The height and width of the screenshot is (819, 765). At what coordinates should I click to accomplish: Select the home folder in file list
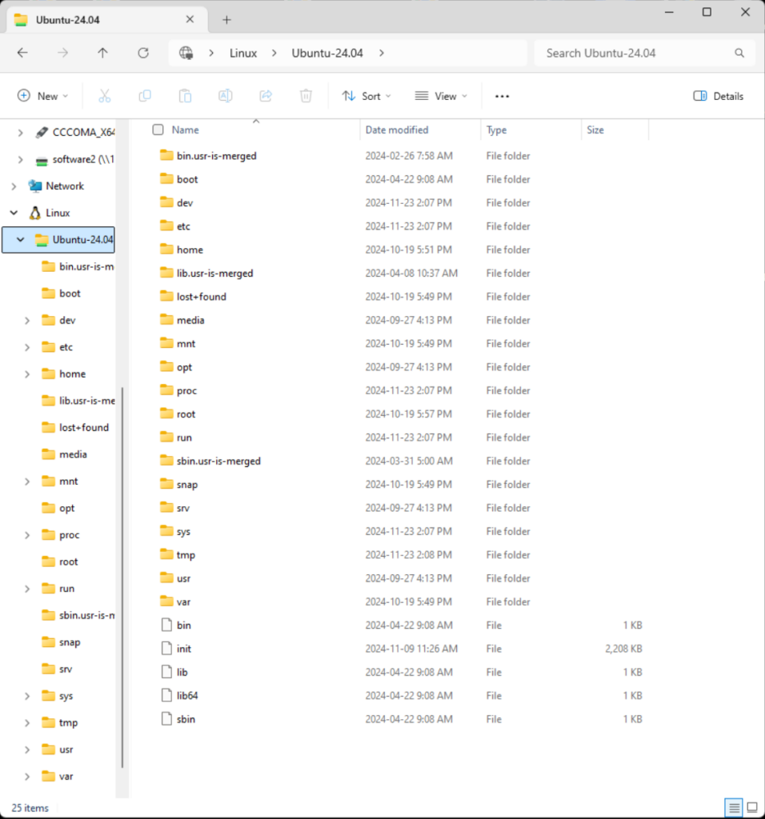pos(402,250)
